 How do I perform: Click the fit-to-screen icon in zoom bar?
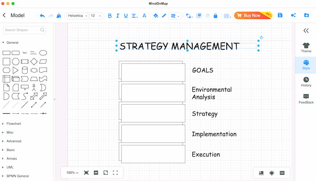86,173
